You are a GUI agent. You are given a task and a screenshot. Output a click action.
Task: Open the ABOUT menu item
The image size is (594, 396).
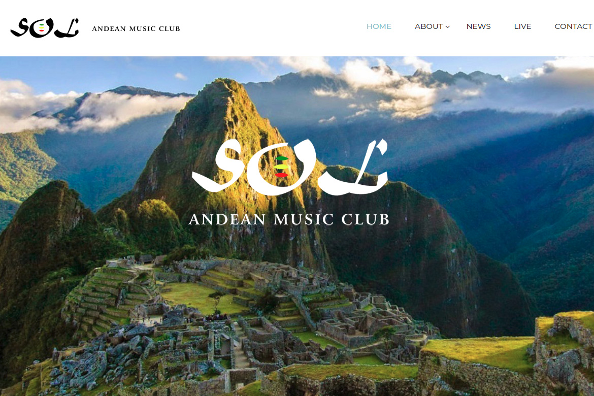[428, 26]
